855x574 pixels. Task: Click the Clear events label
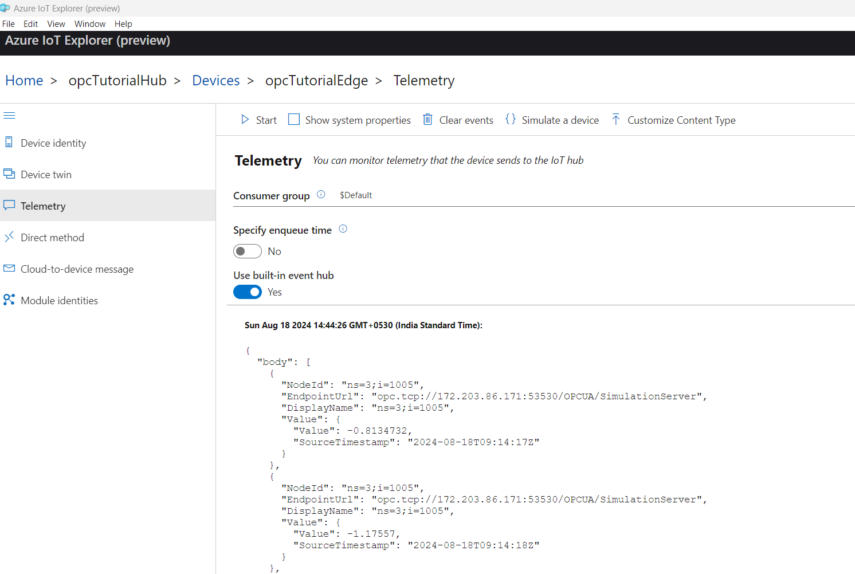tap(466, 120)
